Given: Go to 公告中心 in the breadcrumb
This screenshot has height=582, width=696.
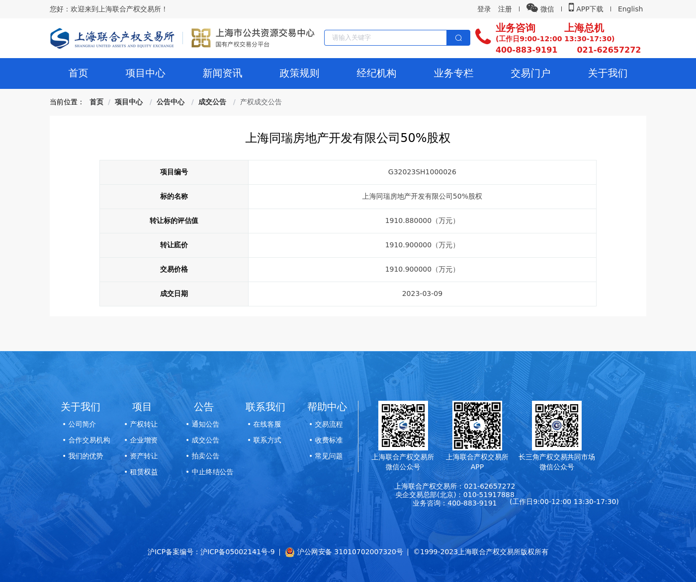Looking at the screenshot, I should 171,102.
